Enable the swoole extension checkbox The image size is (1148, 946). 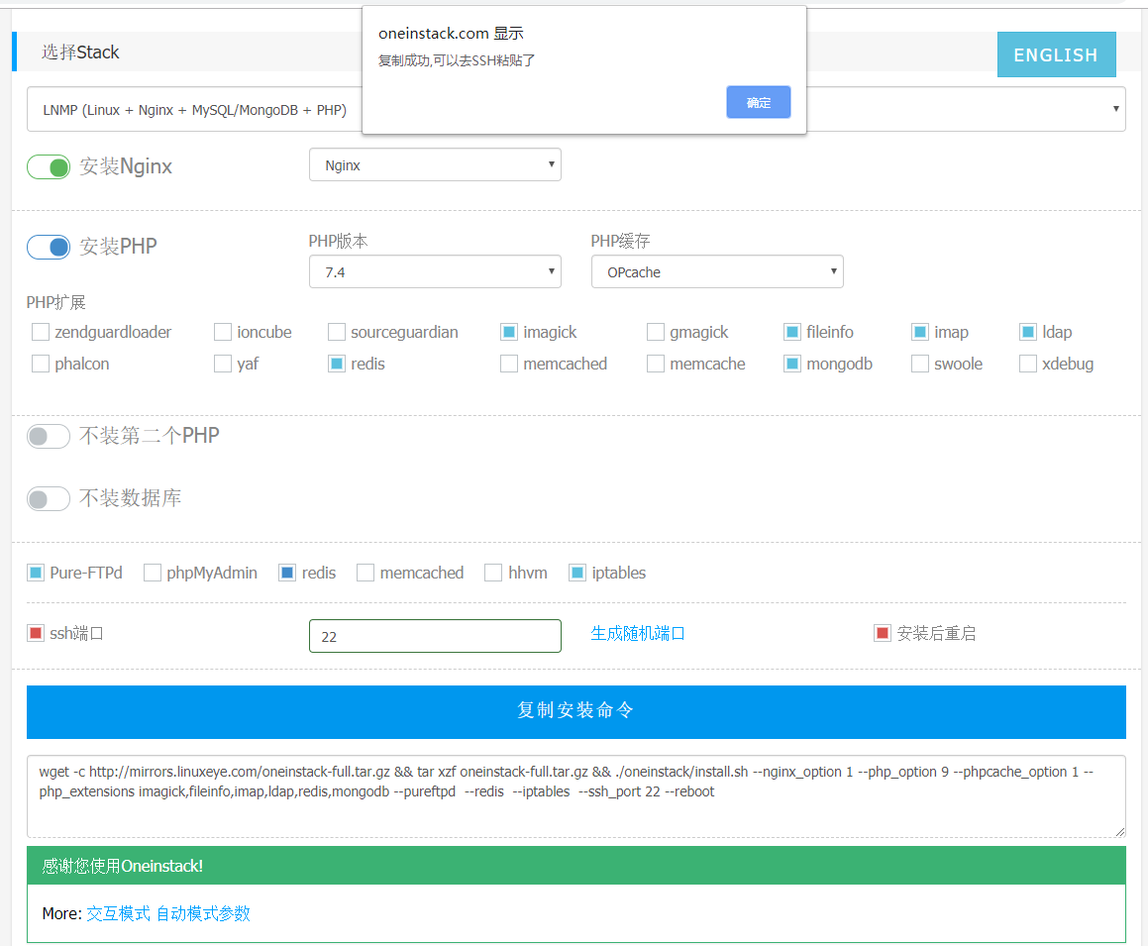point(920,364)
